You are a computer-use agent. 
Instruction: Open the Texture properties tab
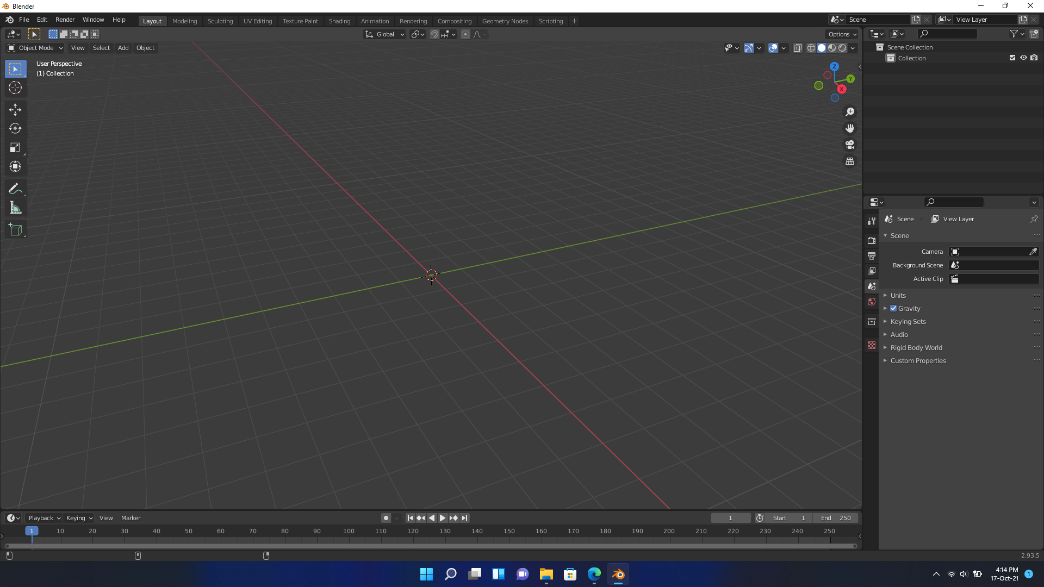click(x=872, y=345)
